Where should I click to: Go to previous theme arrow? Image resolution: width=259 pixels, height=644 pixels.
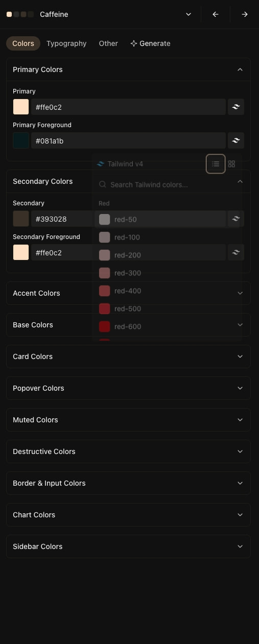pyautogui.click(x=216, y=14)
